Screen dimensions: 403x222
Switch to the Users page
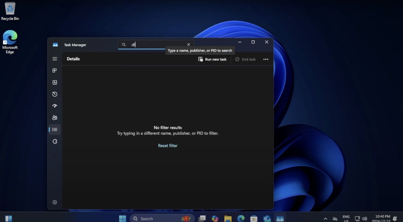click(55, 118)
